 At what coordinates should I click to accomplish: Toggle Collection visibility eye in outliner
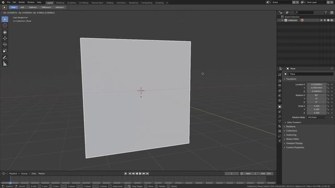(321, 20)
